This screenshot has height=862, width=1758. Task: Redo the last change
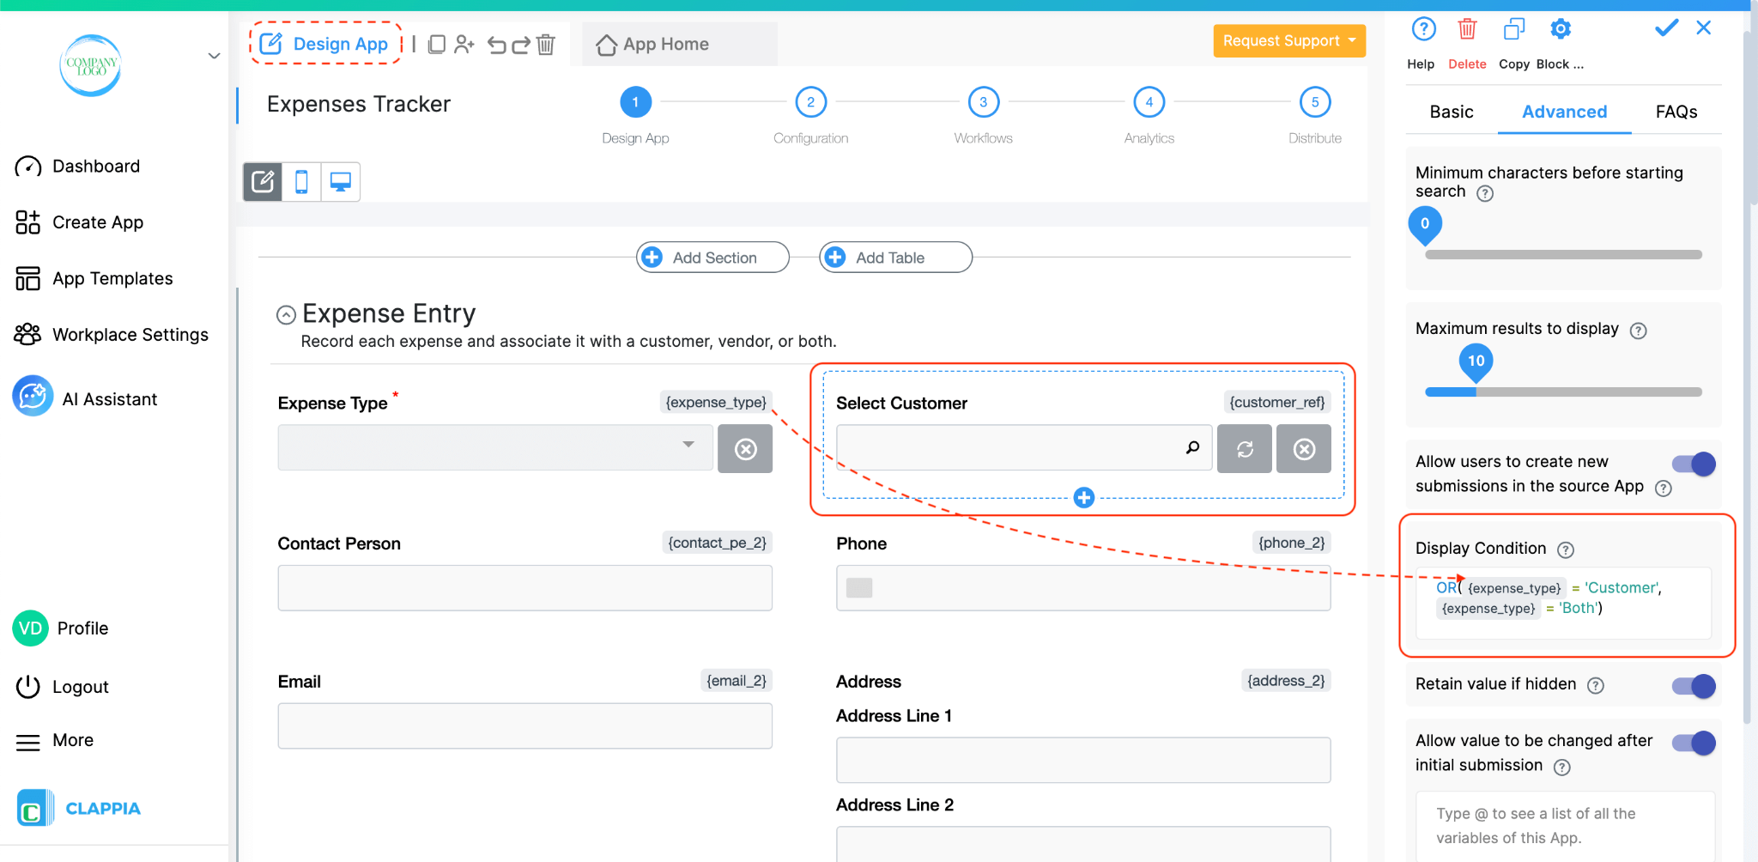coord(521,45)
